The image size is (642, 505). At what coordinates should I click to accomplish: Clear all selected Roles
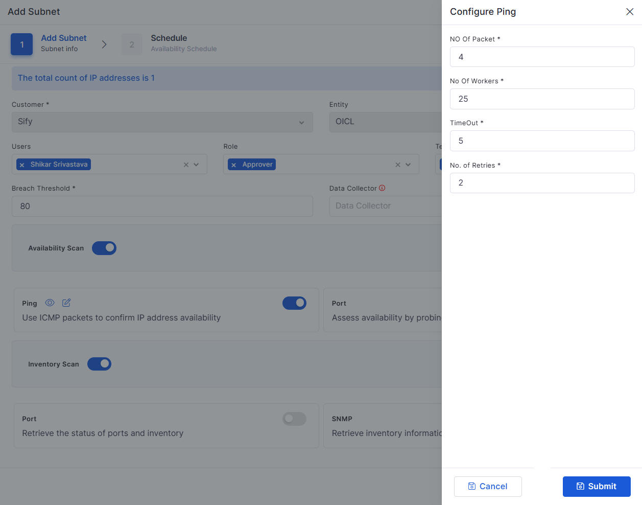point(398,165)
